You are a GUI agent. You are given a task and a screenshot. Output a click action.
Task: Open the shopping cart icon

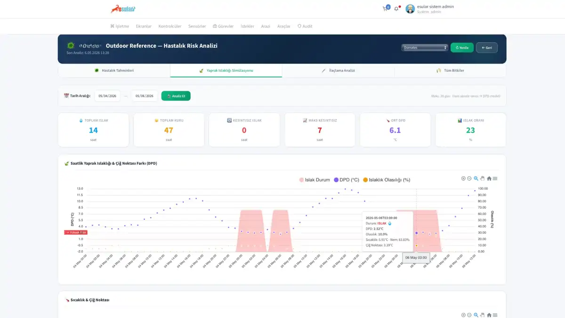point(385,8)
